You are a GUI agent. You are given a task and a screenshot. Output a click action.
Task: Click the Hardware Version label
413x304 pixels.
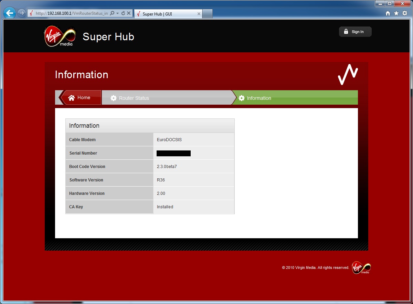click(87, 193)
